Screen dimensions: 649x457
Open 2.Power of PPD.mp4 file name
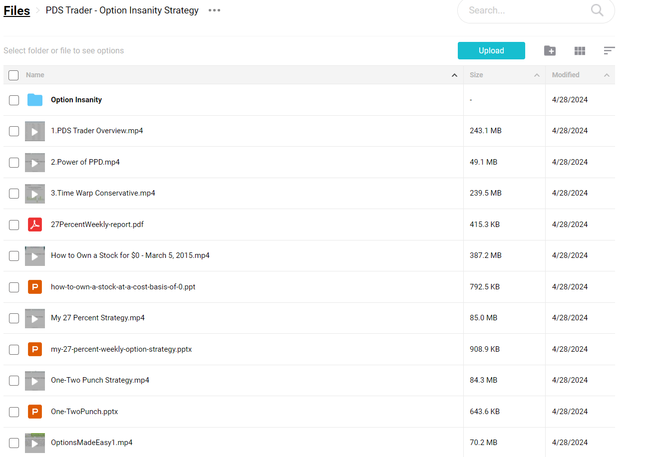tap(85, 162)
